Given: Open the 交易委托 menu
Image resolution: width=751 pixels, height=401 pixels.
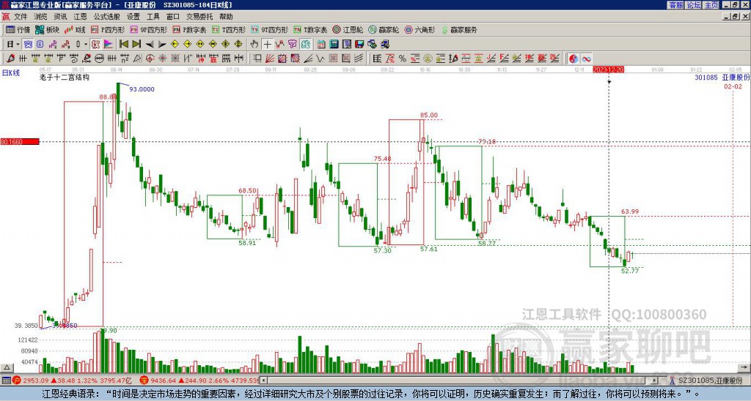Looking at the screenshot, I should pos(199,17).
